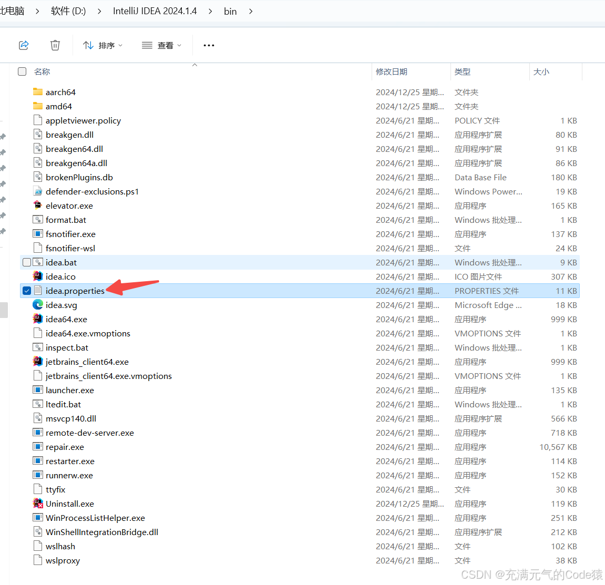Select the ttyfix file icon

point(38,489)
